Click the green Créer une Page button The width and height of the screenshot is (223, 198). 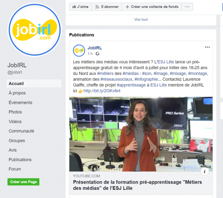coord(23,182)
